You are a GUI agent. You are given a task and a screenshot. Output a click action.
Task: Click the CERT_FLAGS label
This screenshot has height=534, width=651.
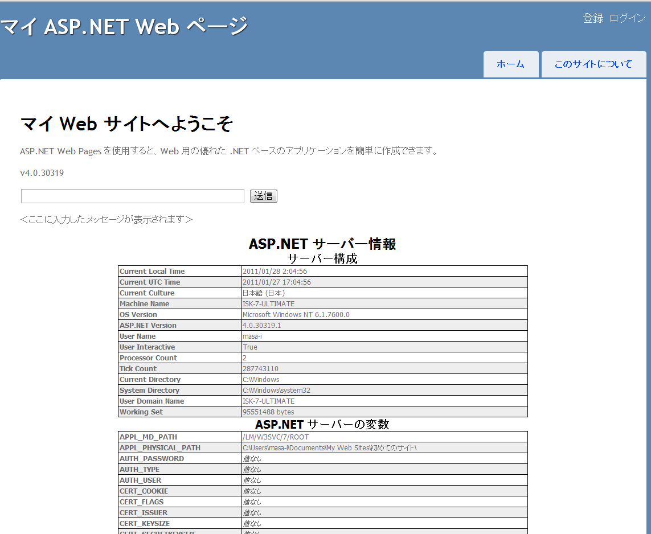tap(142, 502)
